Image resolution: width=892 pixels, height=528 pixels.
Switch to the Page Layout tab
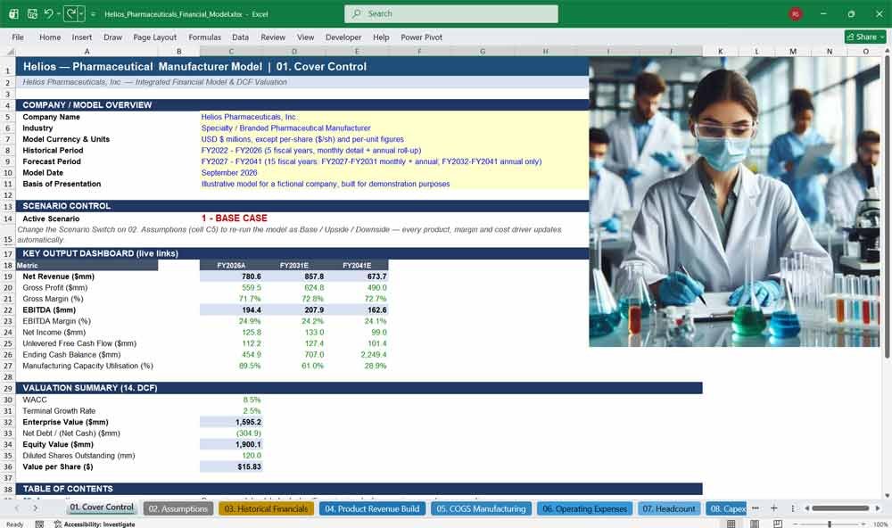pyautogui.click(x=154, y=37)
